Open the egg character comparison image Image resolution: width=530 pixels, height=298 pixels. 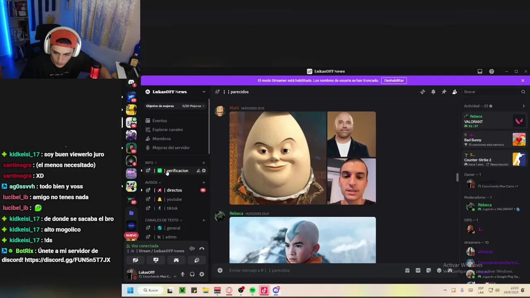coord(278,158)
